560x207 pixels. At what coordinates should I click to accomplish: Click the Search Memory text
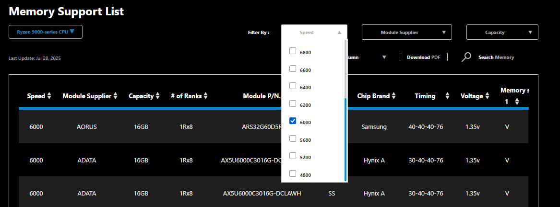pyautogui.click(x=496, y=57)
